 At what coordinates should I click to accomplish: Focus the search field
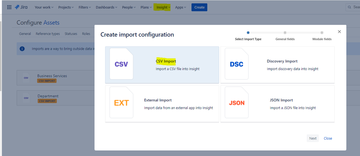353,7
